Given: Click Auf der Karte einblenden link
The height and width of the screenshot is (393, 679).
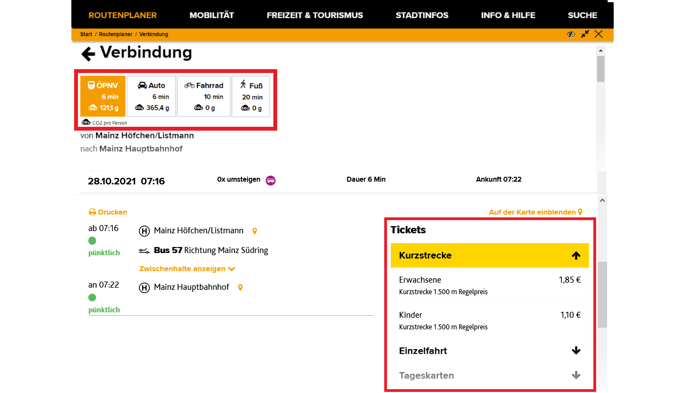Looking at the screenshot, I should 535,212.
